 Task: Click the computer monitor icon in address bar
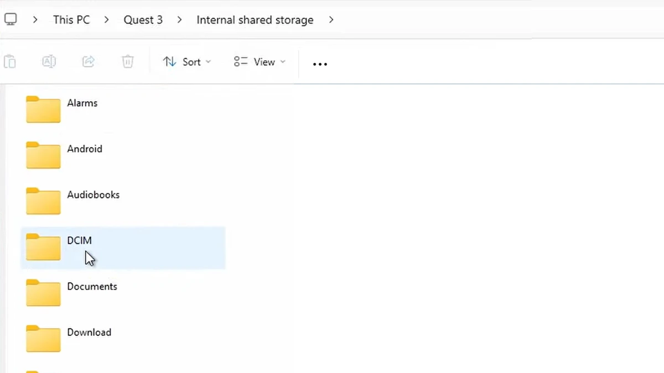(11, 19)
